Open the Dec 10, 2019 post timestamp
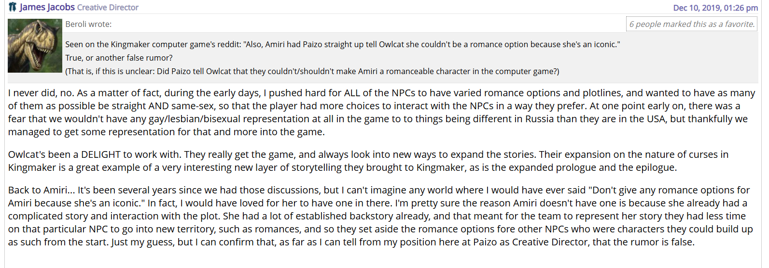Image resolution: width=769 pixels, height=268 pixels. pos(715,8)
